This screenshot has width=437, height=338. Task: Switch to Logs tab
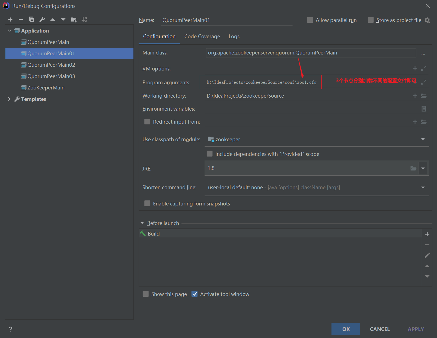point(234,36)
